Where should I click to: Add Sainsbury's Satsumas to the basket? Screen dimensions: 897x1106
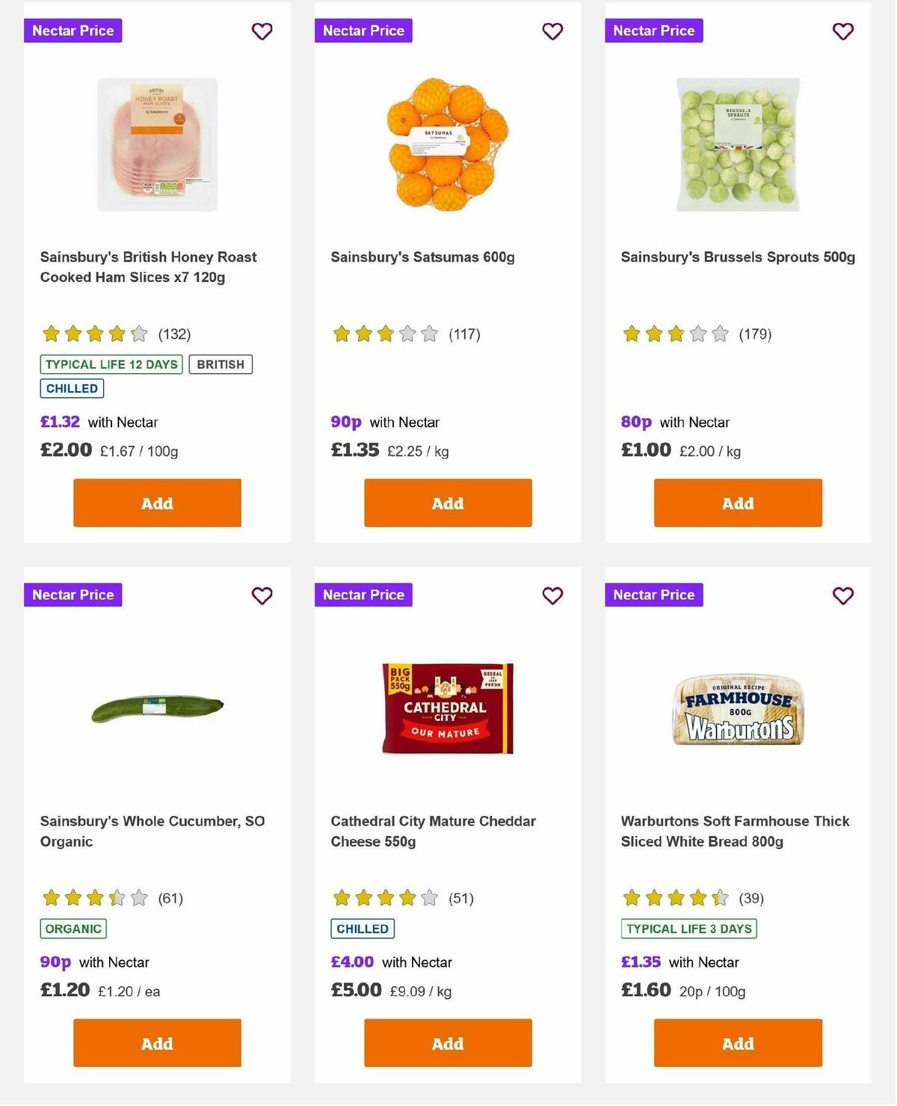(447, 503)
